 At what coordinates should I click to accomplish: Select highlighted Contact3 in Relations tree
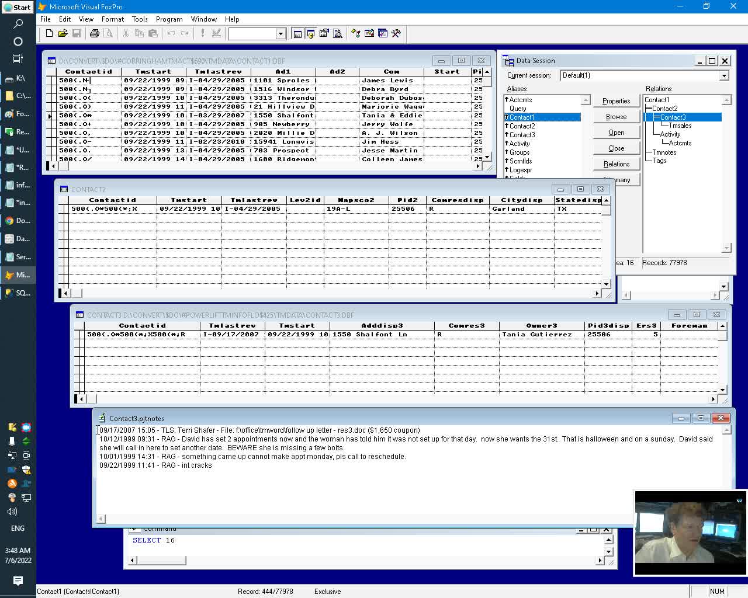tap(673, 117)
